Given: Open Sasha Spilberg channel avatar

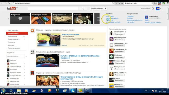Looking at the screenshot, I should (x=111, y=74).
